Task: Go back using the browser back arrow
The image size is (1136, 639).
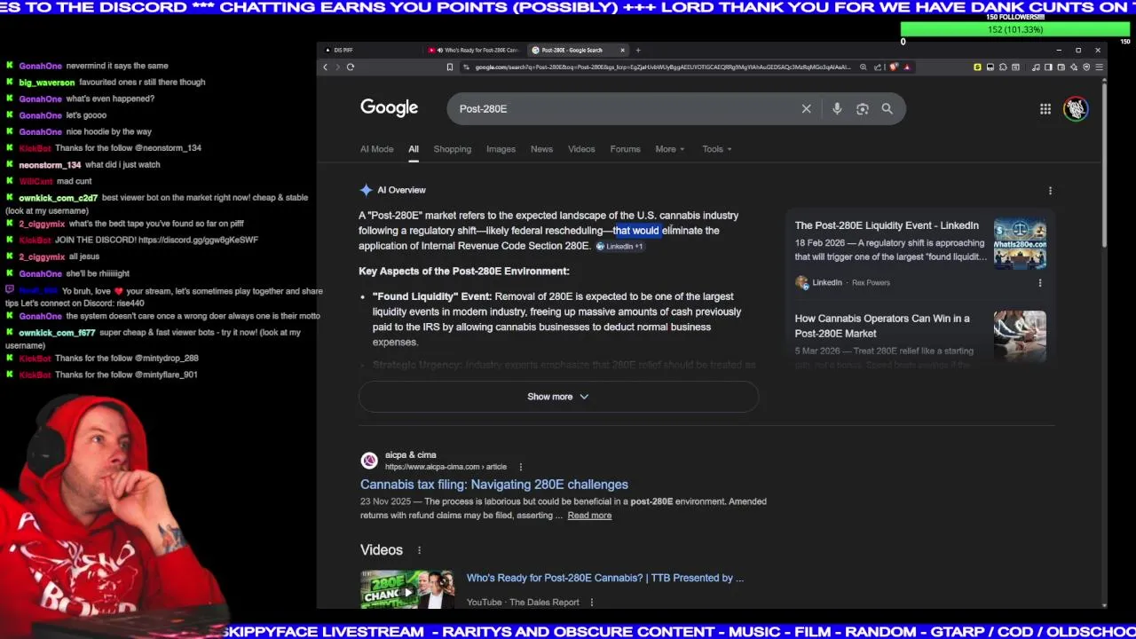Action: (325, 67)
